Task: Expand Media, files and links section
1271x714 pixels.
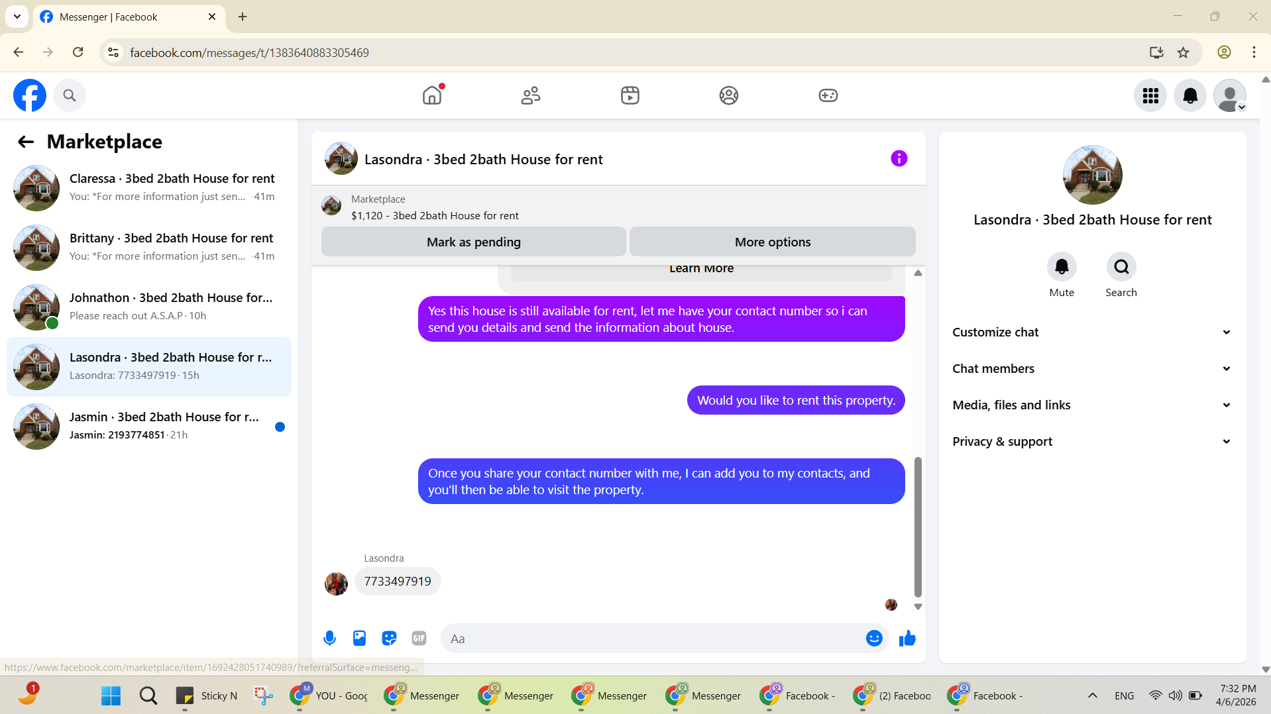Action: pyautogui.click(x=1092, y=405)
